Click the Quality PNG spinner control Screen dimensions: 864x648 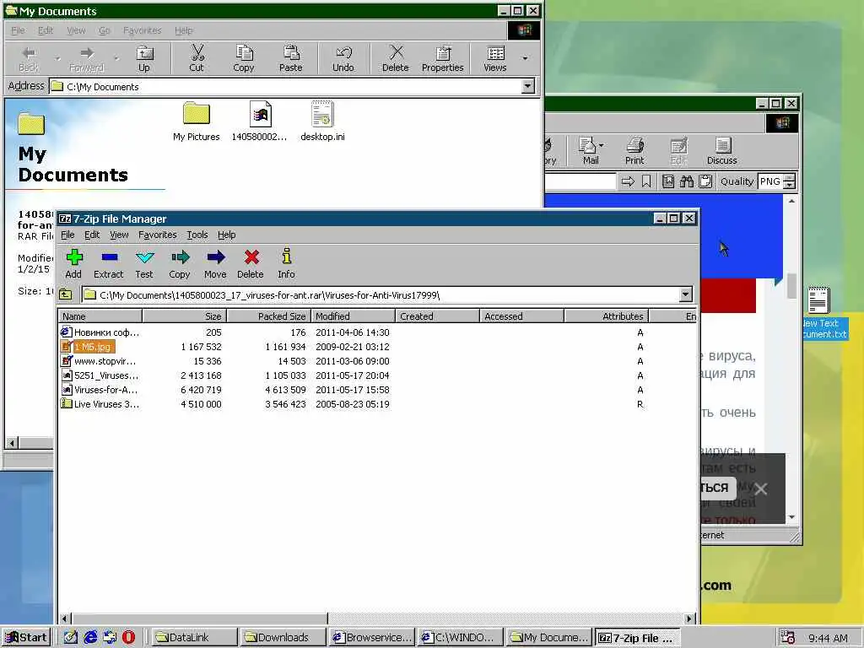coord(789,181)
